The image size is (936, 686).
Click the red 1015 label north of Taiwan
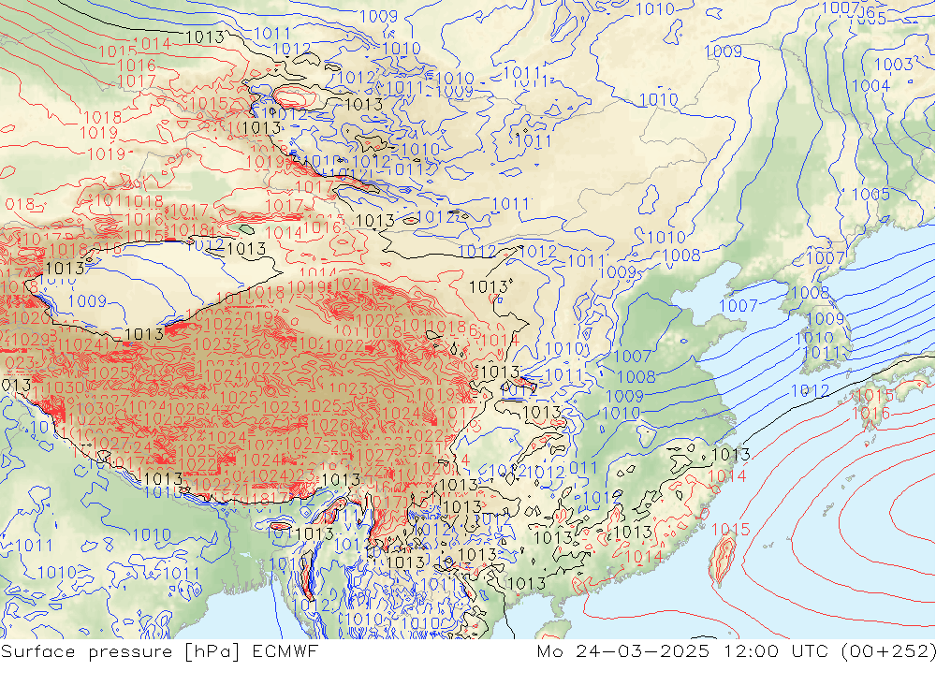pyautogui.click(x=731, y=529)
